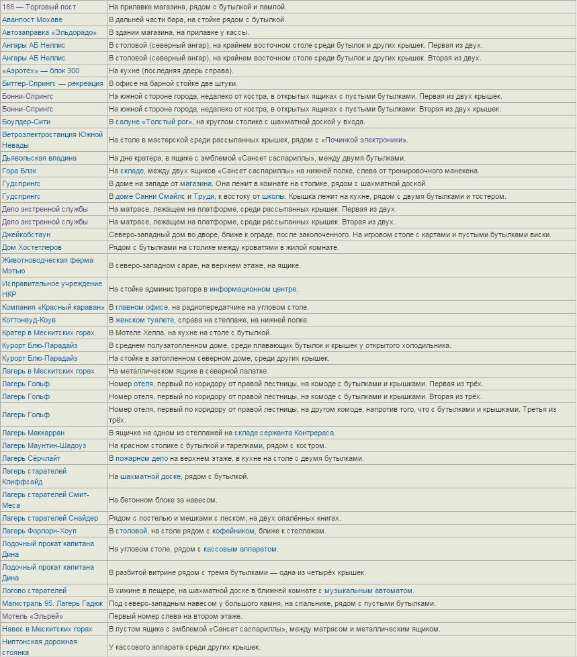Click the «женском туалете» link

coord(144,320)
